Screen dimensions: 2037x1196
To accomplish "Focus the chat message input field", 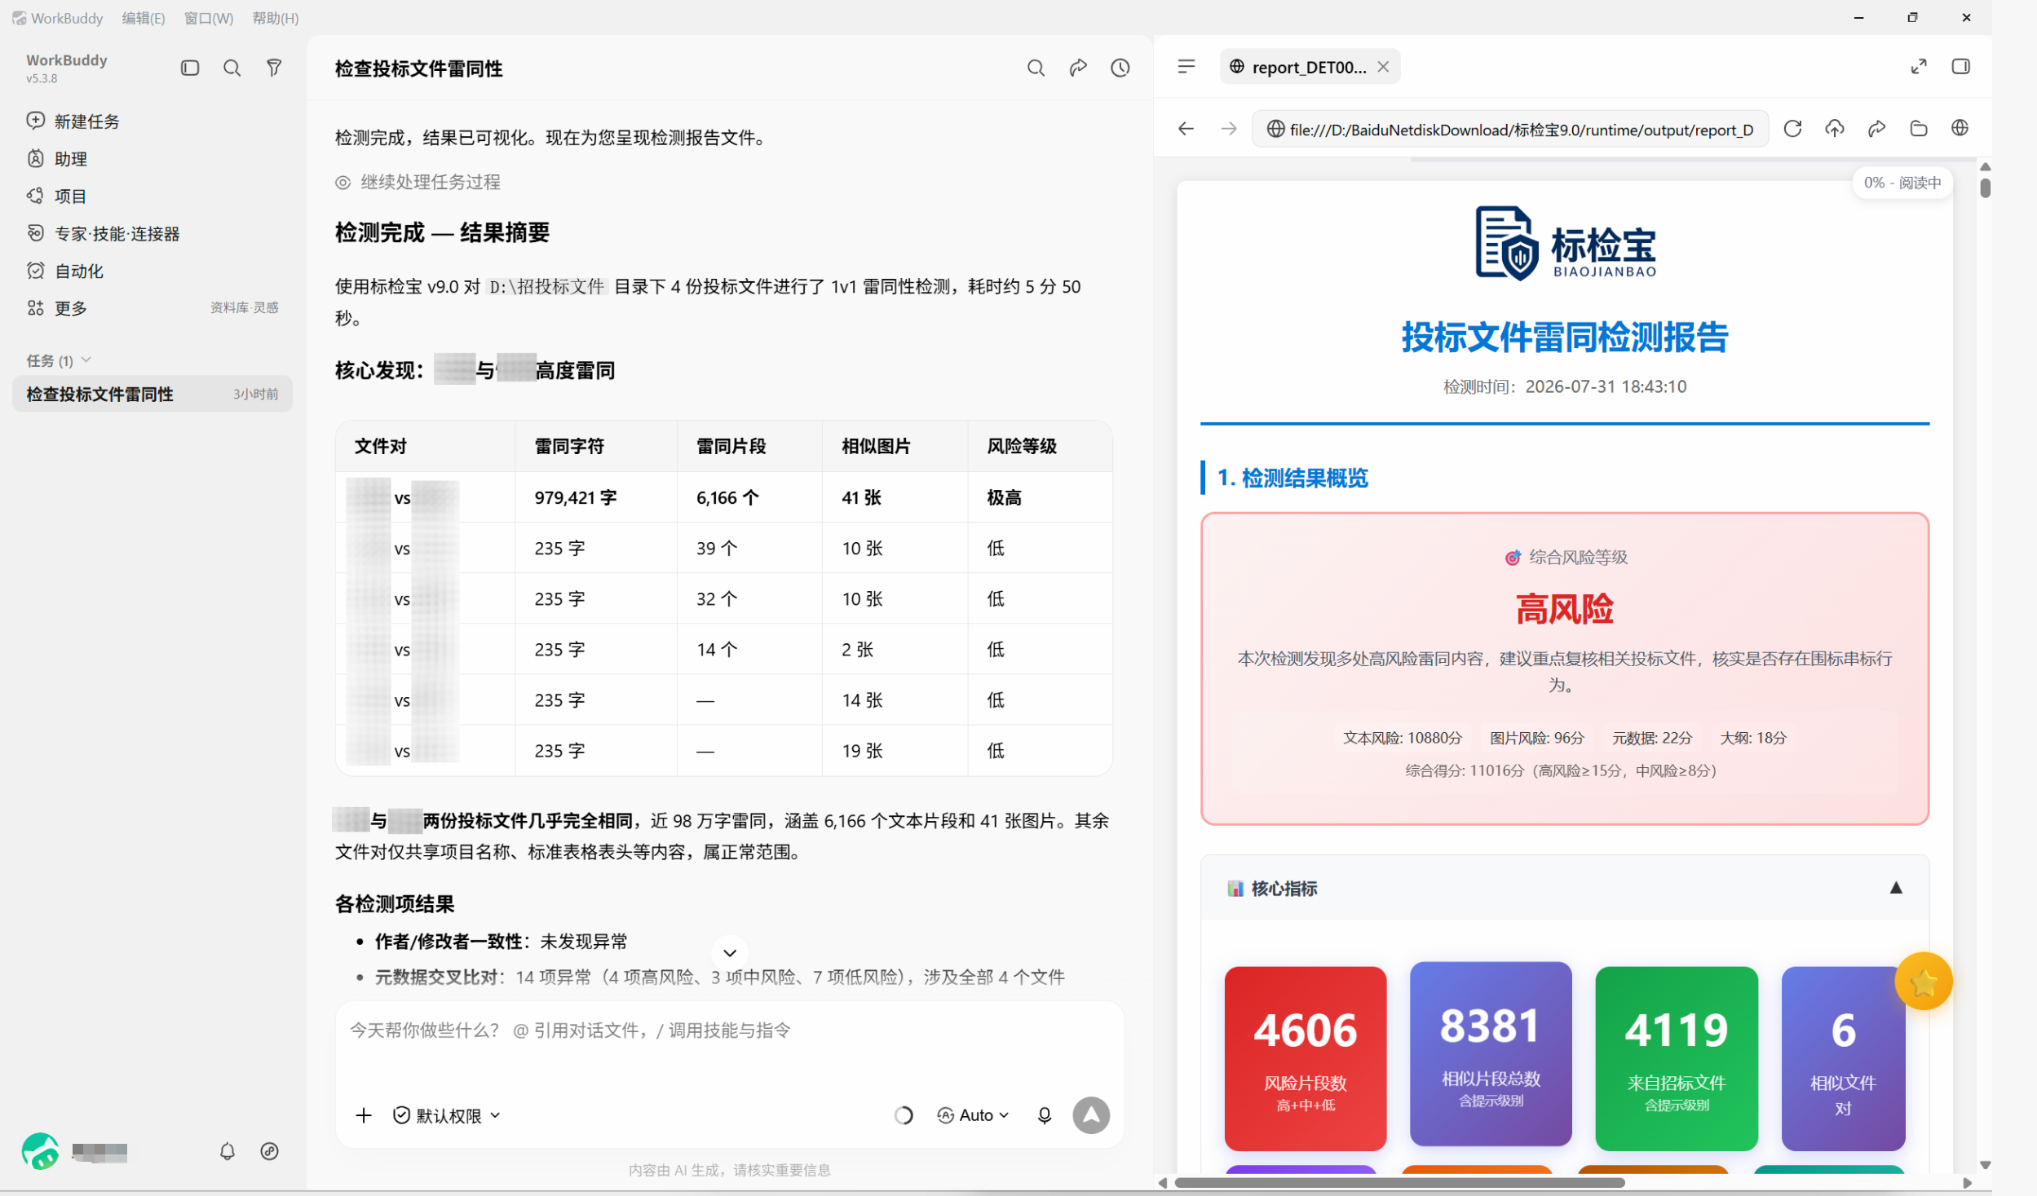I will [730, 1031].
